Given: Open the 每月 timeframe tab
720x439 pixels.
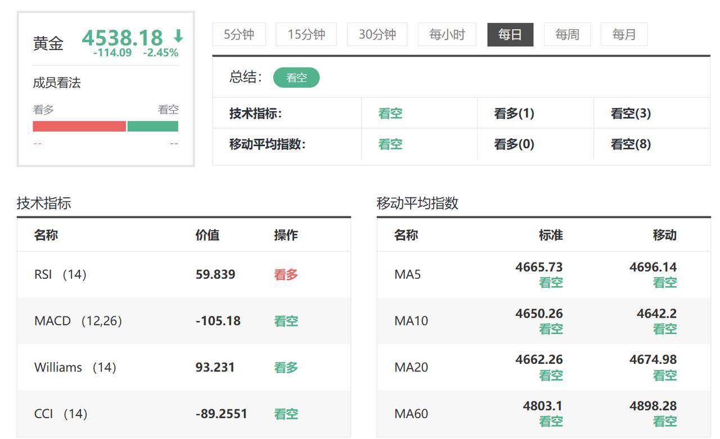Looking at the screenshot, I should tap(624, 34).
